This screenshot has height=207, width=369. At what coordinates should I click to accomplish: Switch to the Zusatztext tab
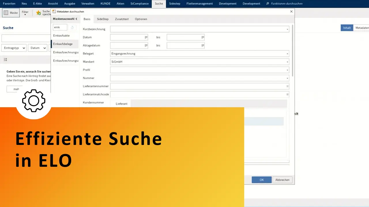click(122, 19)
